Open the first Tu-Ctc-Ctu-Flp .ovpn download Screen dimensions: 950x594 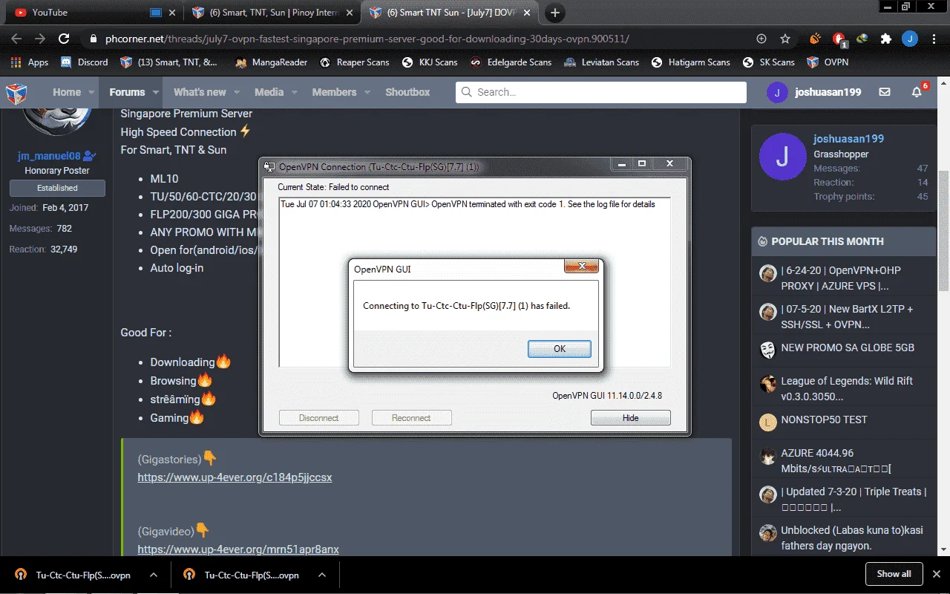74,575
